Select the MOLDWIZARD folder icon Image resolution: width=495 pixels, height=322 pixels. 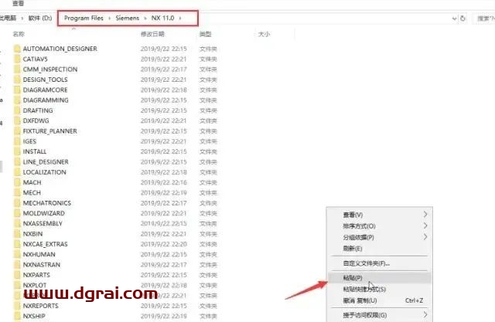tap(17, 214)
